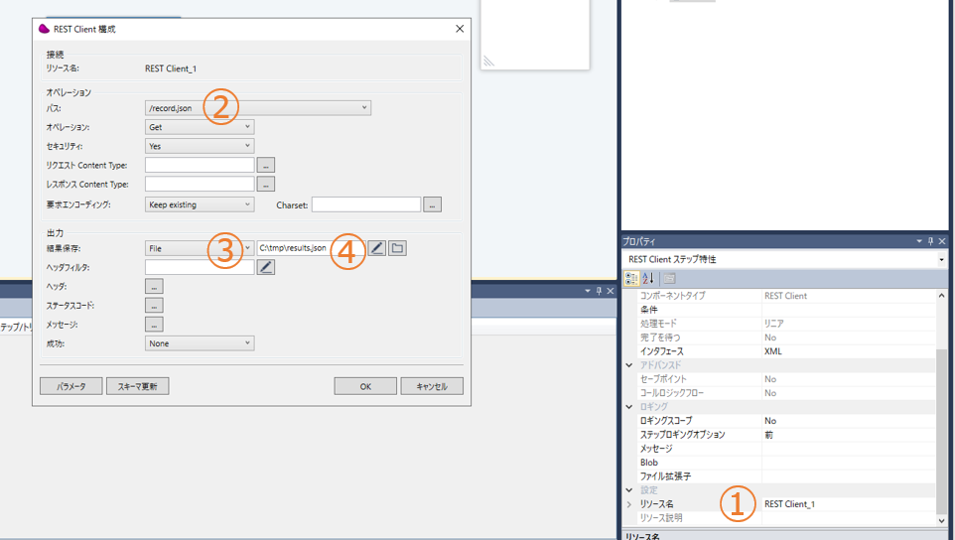The width and height of the screenshot is (955, 540).
Task: Click the result file path field C:\tmp\results.json
Action: (311, 248)
